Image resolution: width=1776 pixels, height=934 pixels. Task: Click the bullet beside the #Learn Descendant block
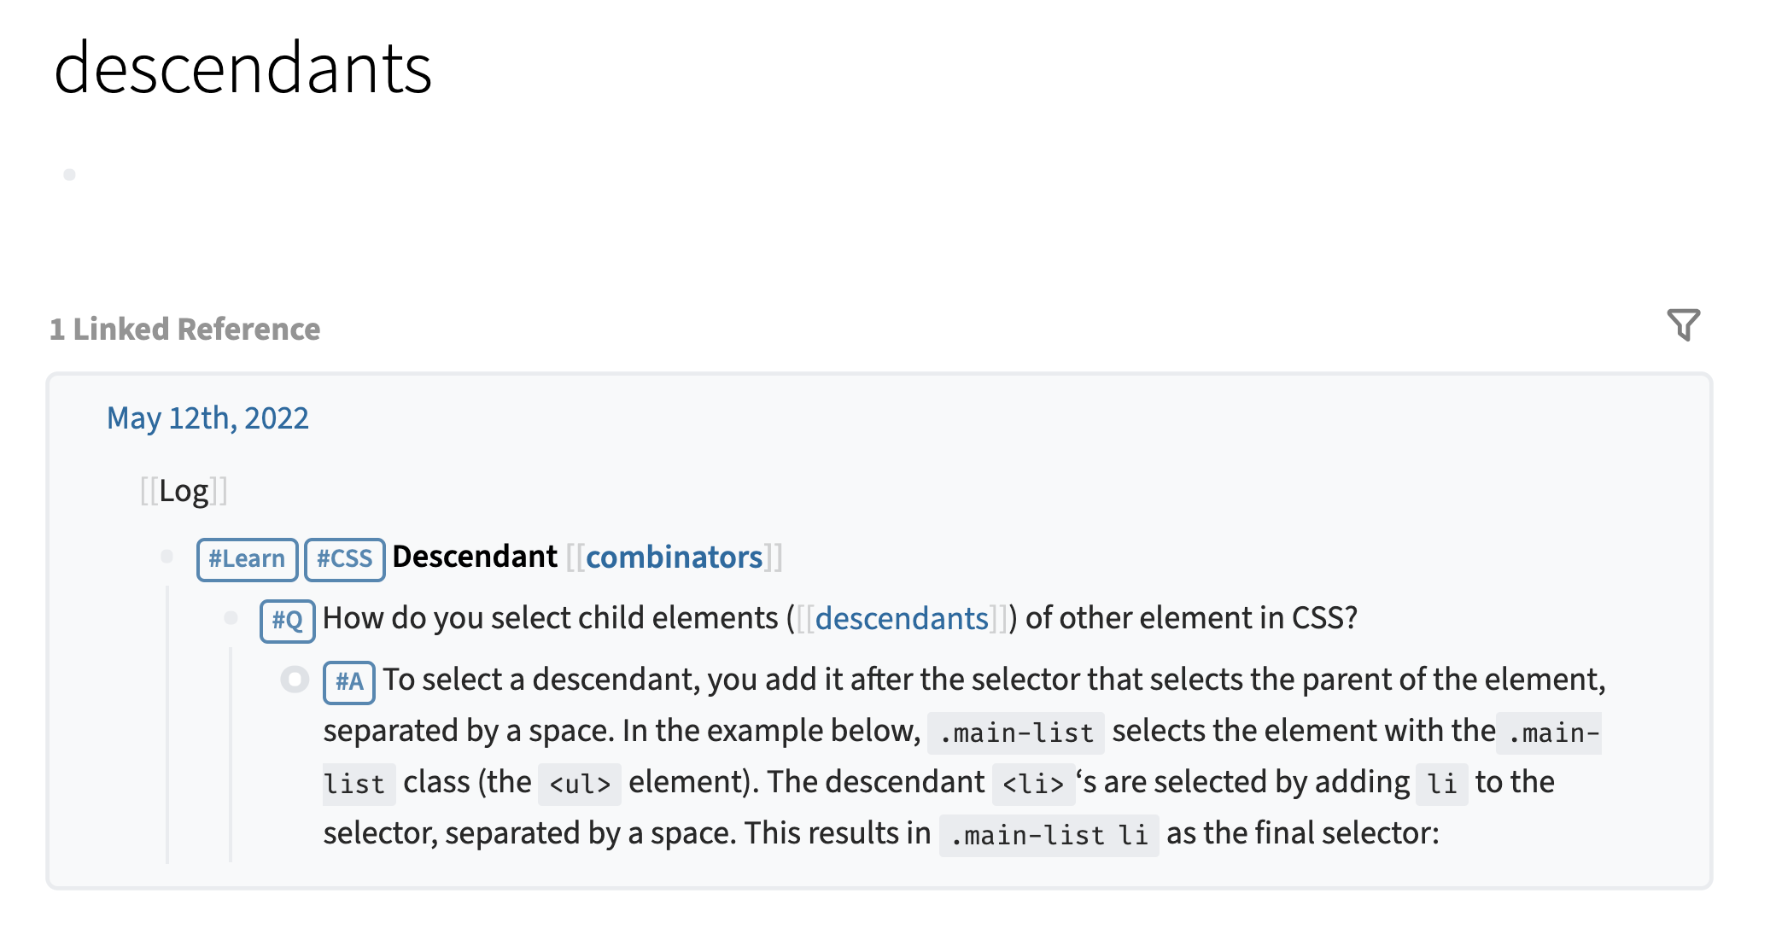166,555
